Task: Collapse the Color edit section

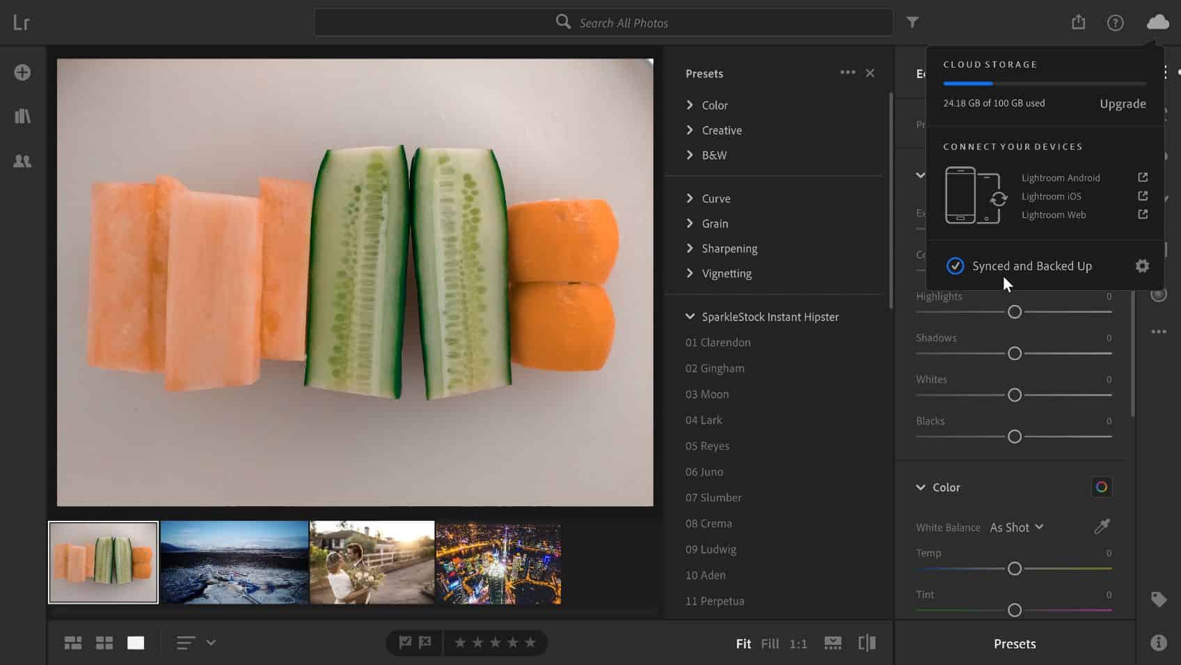Action: 937,487
